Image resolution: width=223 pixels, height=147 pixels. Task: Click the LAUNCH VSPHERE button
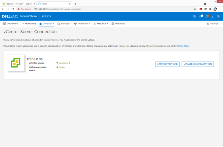point(167,64)
